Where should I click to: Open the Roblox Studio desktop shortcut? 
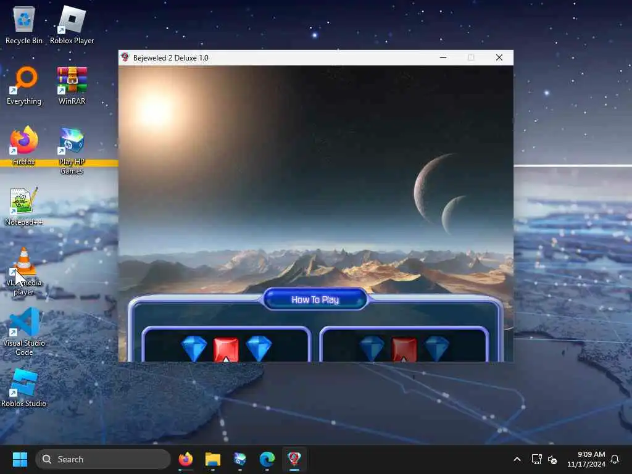click(24, 388)
